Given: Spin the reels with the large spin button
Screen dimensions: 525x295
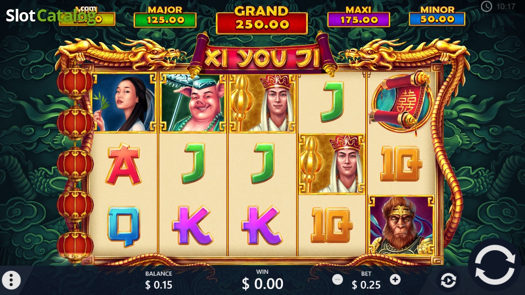Looking at the screenshot, I should (x=495, y=265).
